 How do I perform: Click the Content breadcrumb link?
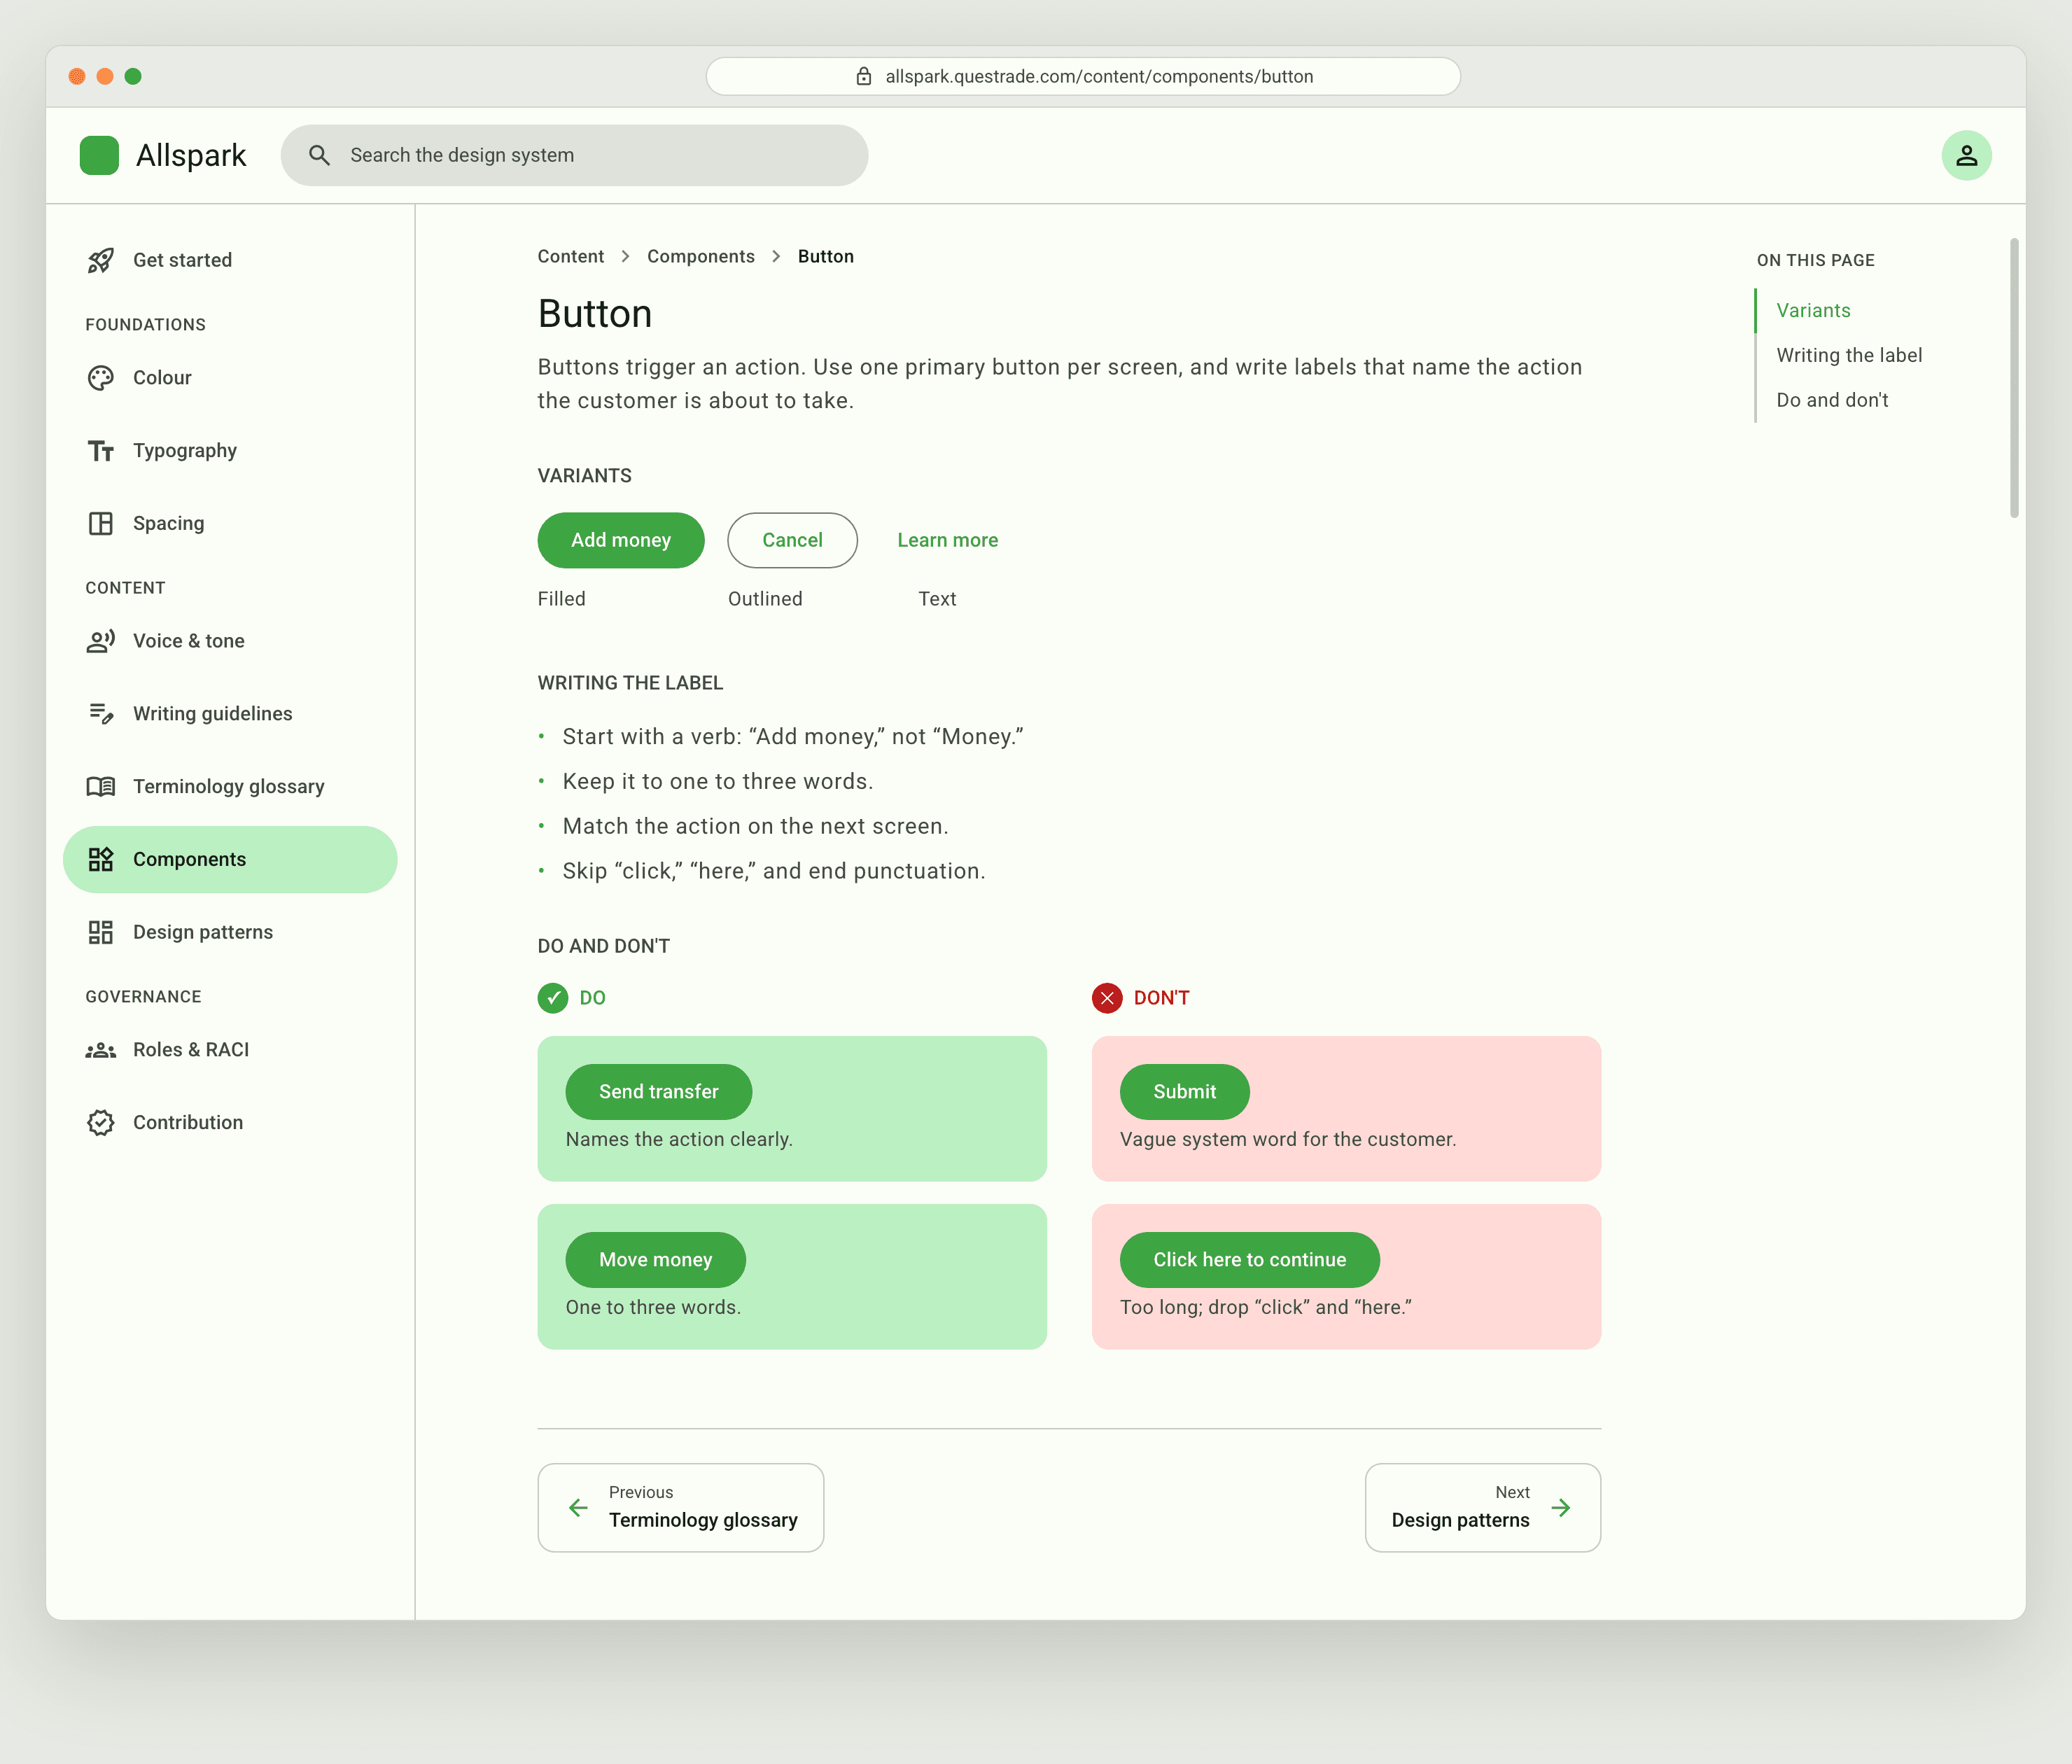(x=570, y=257)
